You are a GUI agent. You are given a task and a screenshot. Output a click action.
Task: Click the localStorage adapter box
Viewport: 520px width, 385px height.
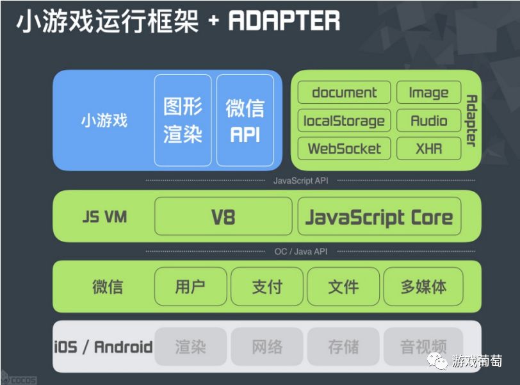tap(345, 120)
